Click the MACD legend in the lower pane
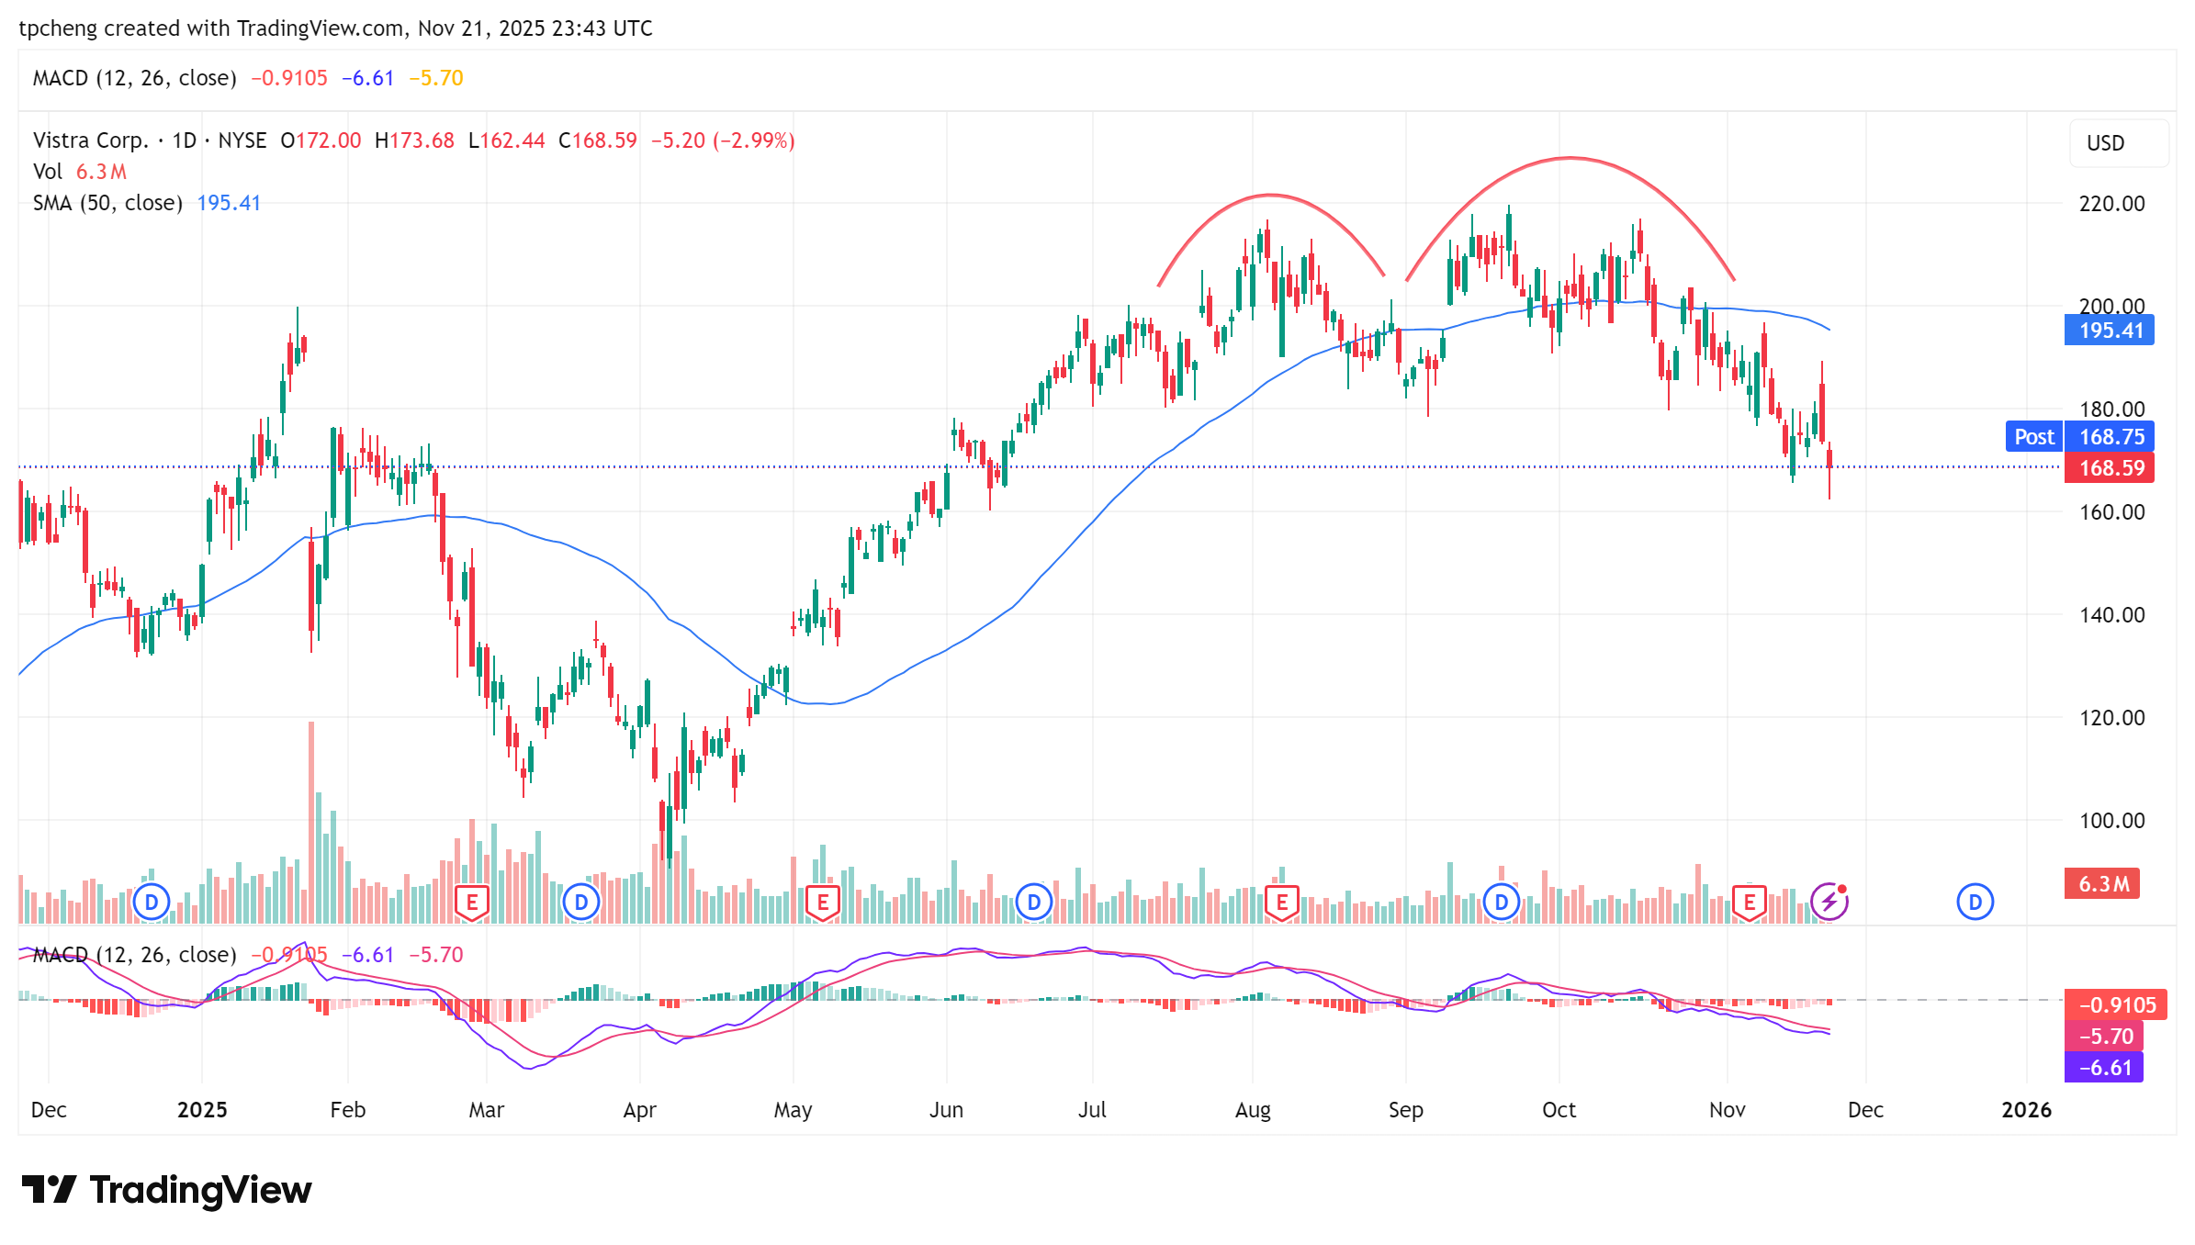This screenshot has width=2195, height=1245. coord(134,955)
